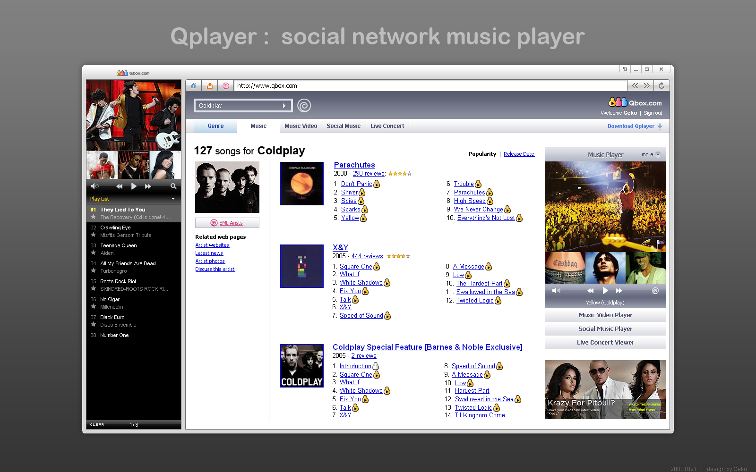The image size is (756, 472).
Task: Sort albums by Release Date
Action: coord(519,154)
